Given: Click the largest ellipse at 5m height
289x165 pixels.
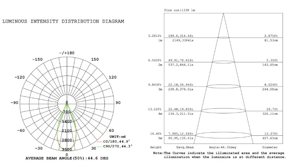Looking at the screenshot, I should point(223,135).
